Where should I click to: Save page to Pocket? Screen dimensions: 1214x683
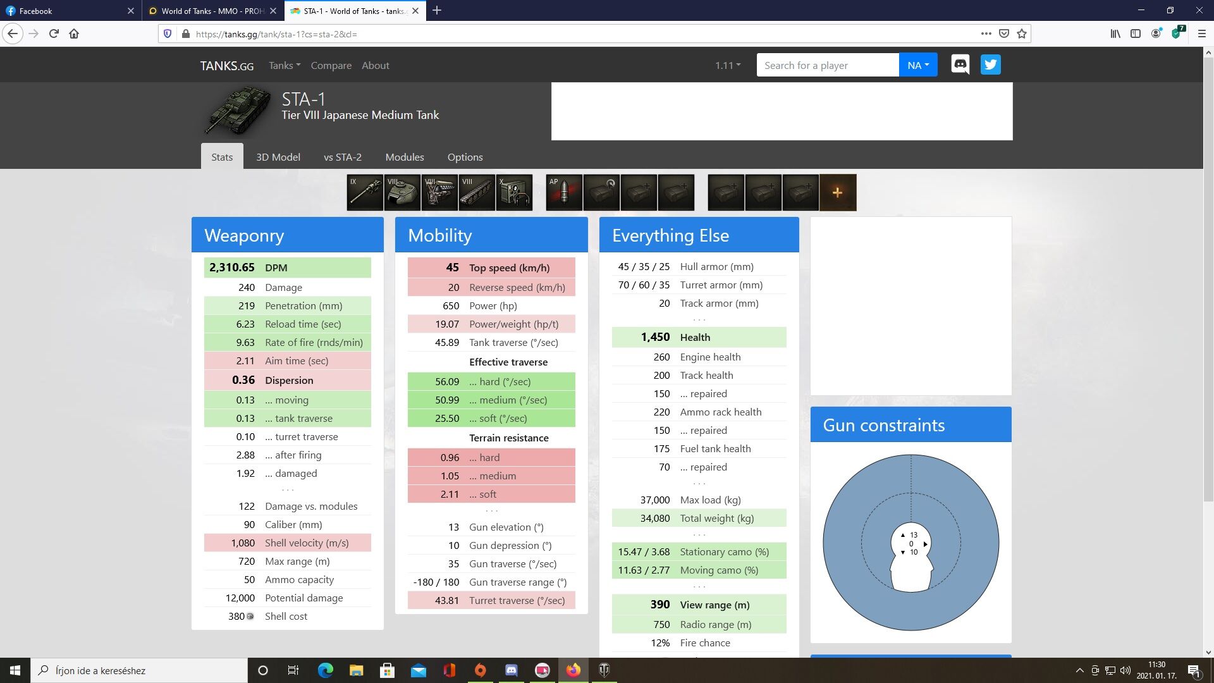click(1004, 34)
